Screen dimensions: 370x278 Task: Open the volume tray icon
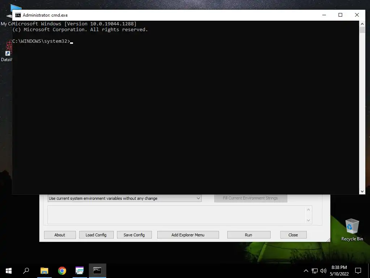(x=323, y=271)
